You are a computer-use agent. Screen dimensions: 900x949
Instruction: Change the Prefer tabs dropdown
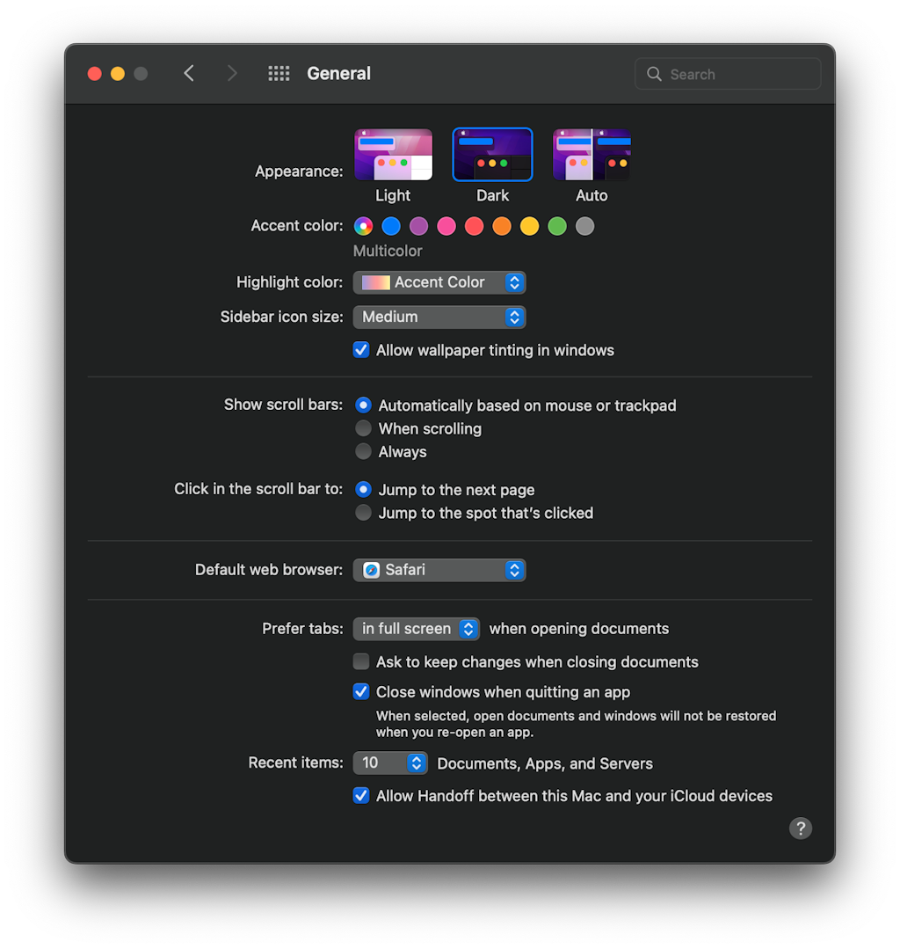coord(416,629)
